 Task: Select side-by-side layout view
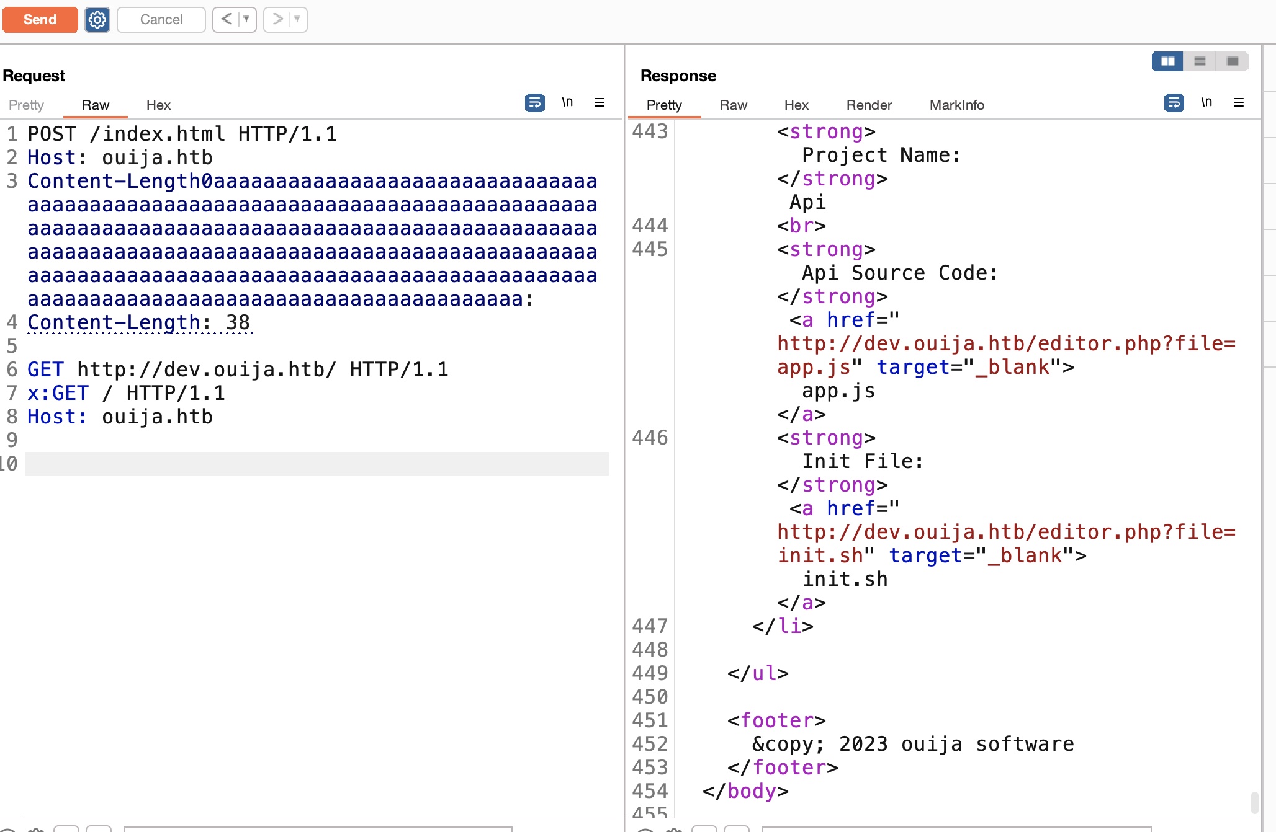point(1168,61)
